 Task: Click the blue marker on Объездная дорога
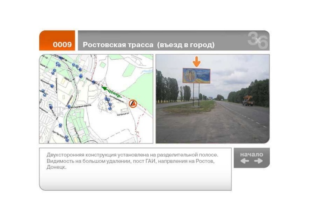tap(69, 107)
